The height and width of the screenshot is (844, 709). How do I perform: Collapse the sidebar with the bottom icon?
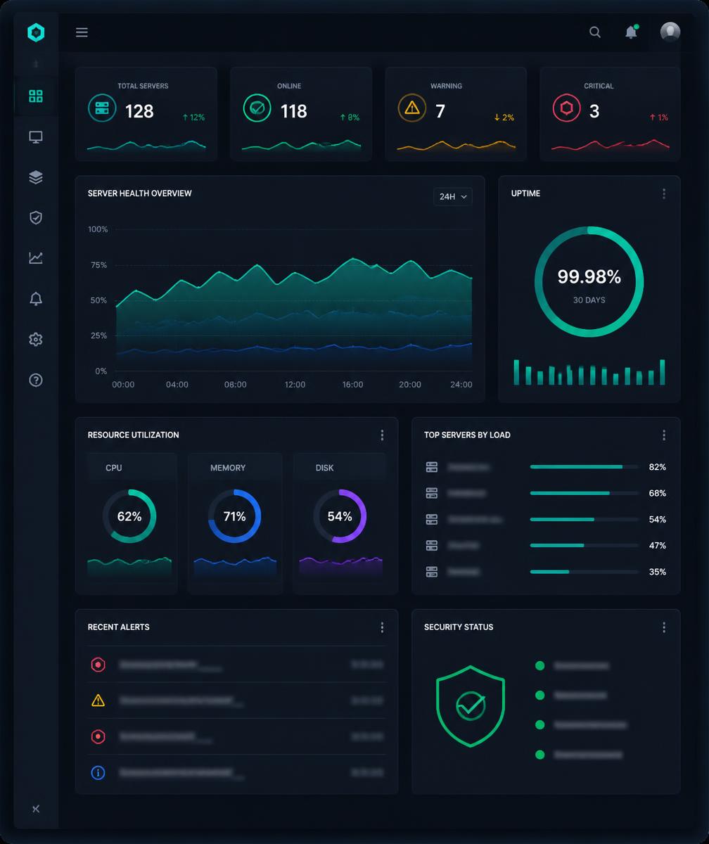[x=36, y=809]
